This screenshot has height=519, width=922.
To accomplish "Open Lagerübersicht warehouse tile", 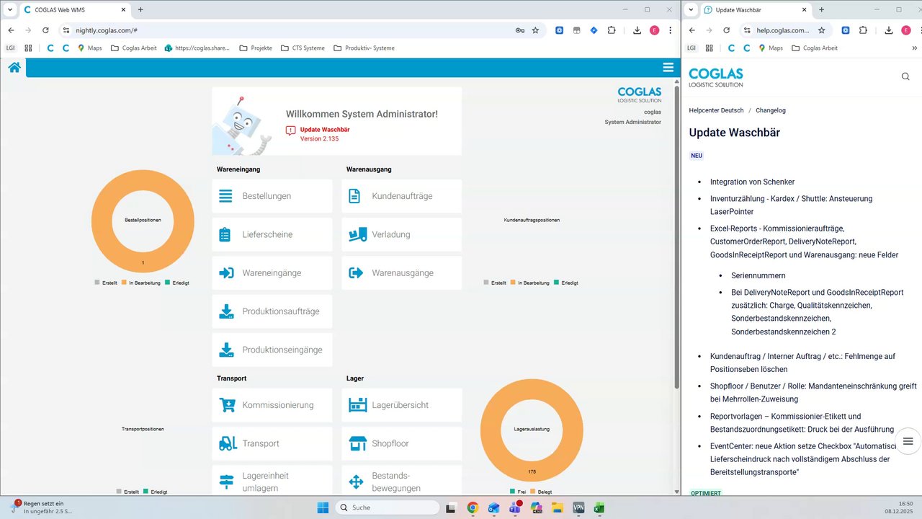I will coord(402,405).
